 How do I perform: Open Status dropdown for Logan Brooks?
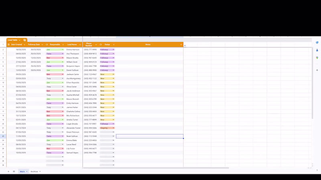113,124
